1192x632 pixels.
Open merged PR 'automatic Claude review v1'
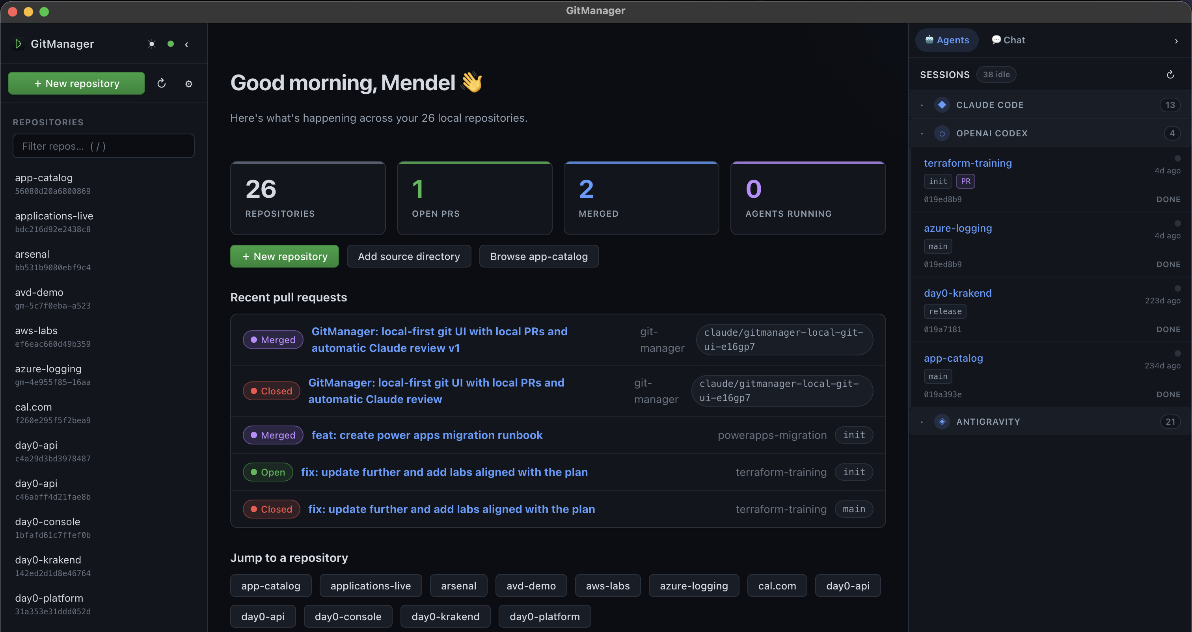click(x=439, y=340)
